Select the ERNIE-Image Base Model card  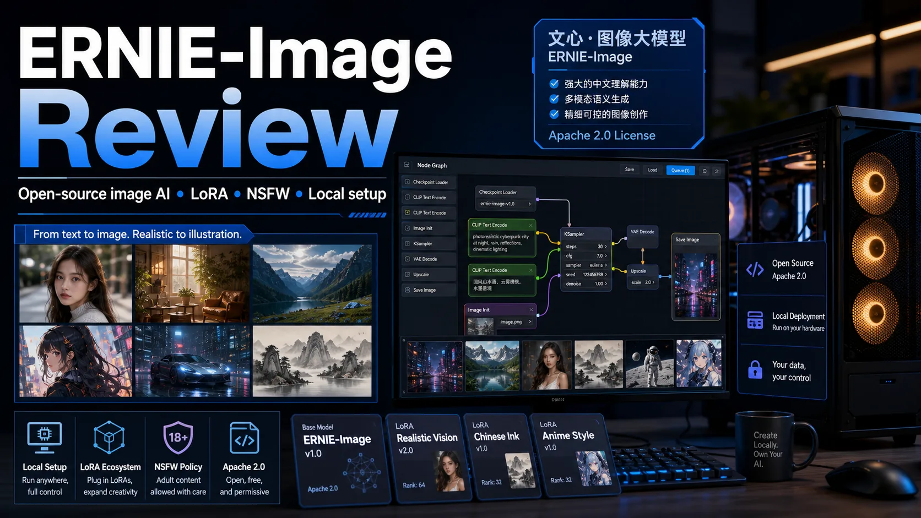pos(342,460)
